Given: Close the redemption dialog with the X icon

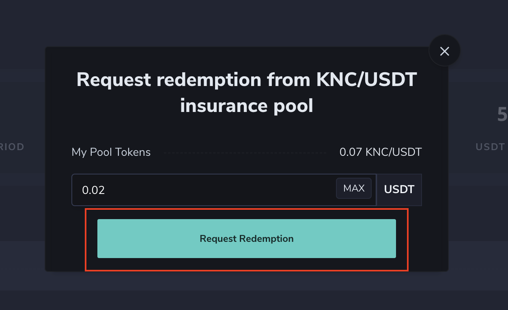Looking at the screenshot, I should pyautogui.click(x=444, y=51).
